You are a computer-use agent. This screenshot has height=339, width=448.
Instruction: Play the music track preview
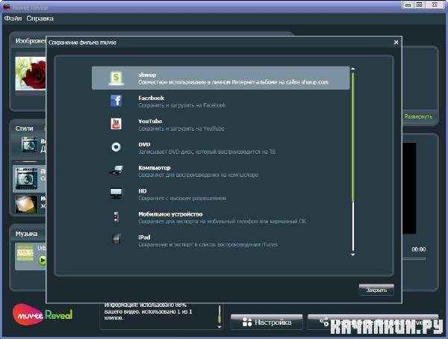click(x=43, y=260)
